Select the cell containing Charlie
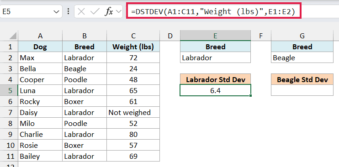Viewport: 339px width, 167px height. 40,134
